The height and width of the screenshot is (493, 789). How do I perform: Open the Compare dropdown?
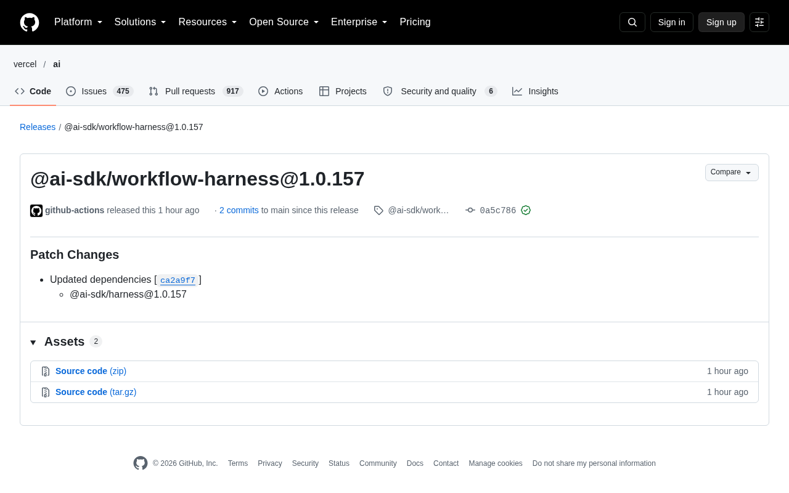point(732,173)
